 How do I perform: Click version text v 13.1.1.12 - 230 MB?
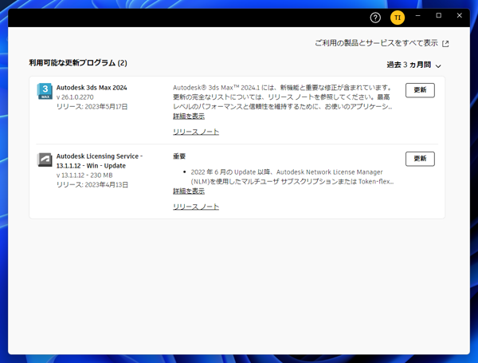84,176
